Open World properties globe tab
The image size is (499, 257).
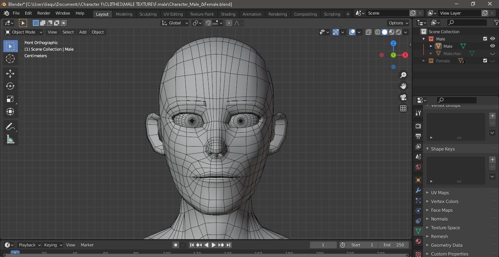418,167
